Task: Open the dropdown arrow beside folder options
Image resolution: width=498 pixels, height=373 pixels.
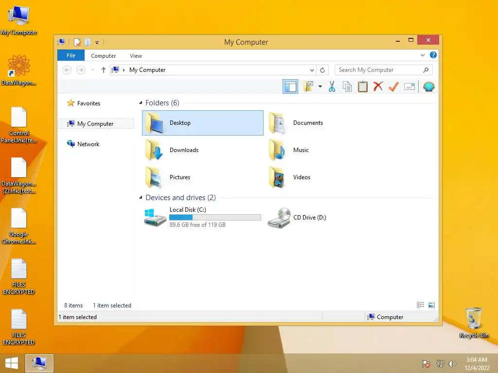Action: (320, 86)
